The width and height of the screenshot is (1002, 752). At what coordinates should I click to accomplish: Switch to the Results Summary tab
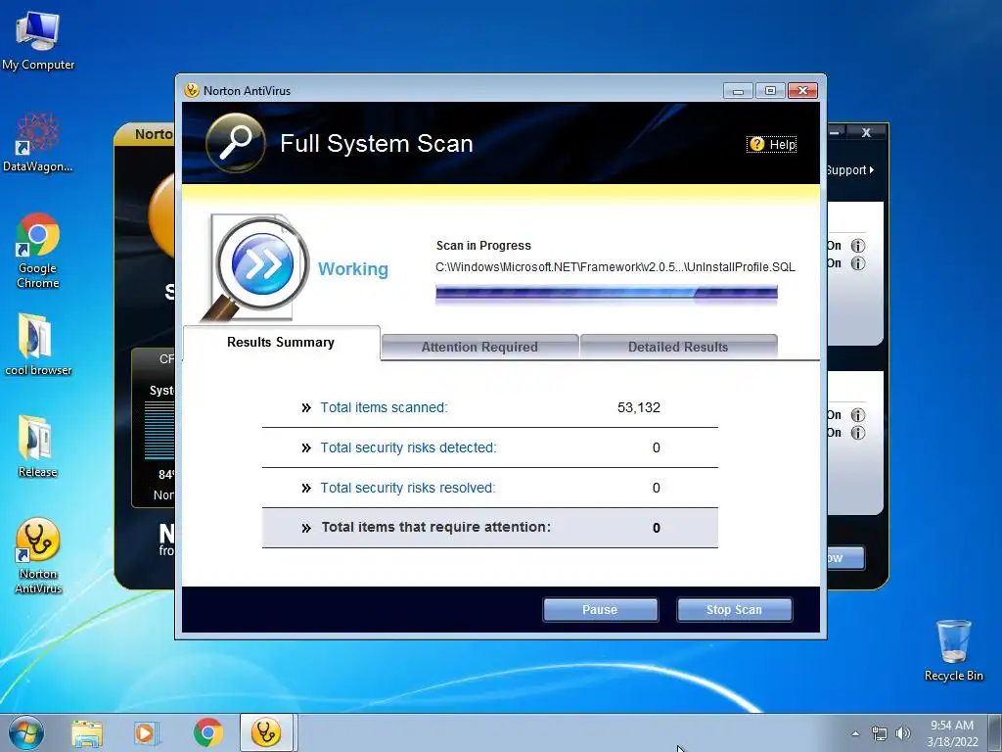[x=281, y=343]
